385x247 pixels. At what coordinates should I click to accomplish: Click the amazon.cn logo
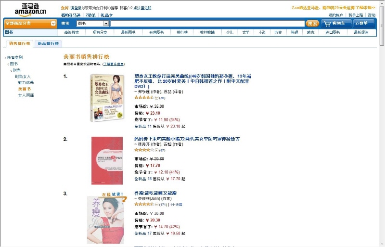point(30,10)
